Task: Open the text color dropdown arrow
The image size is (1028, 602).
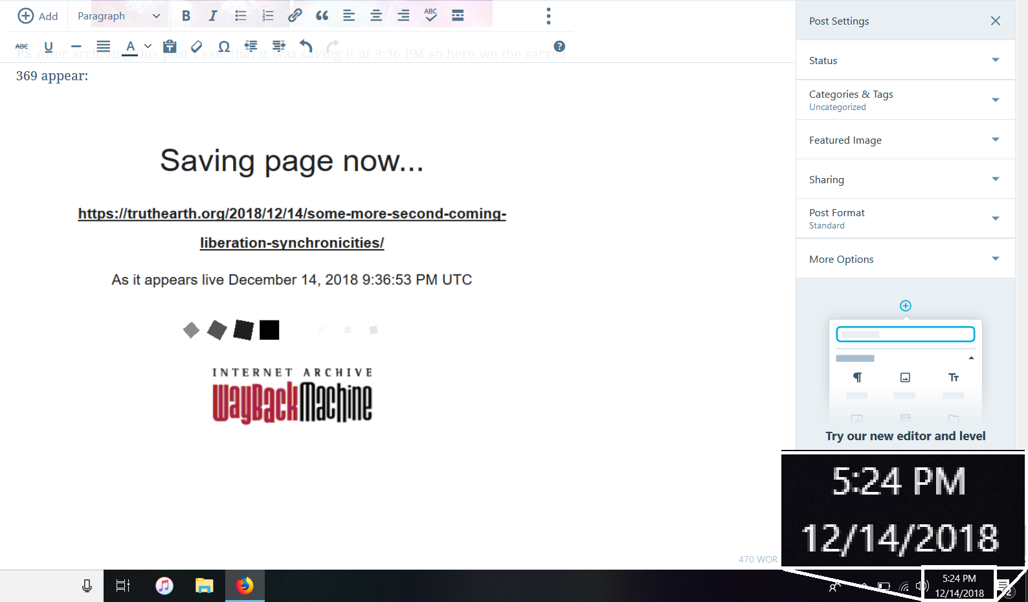Action: pyautogui.click(x=148, y=47)
